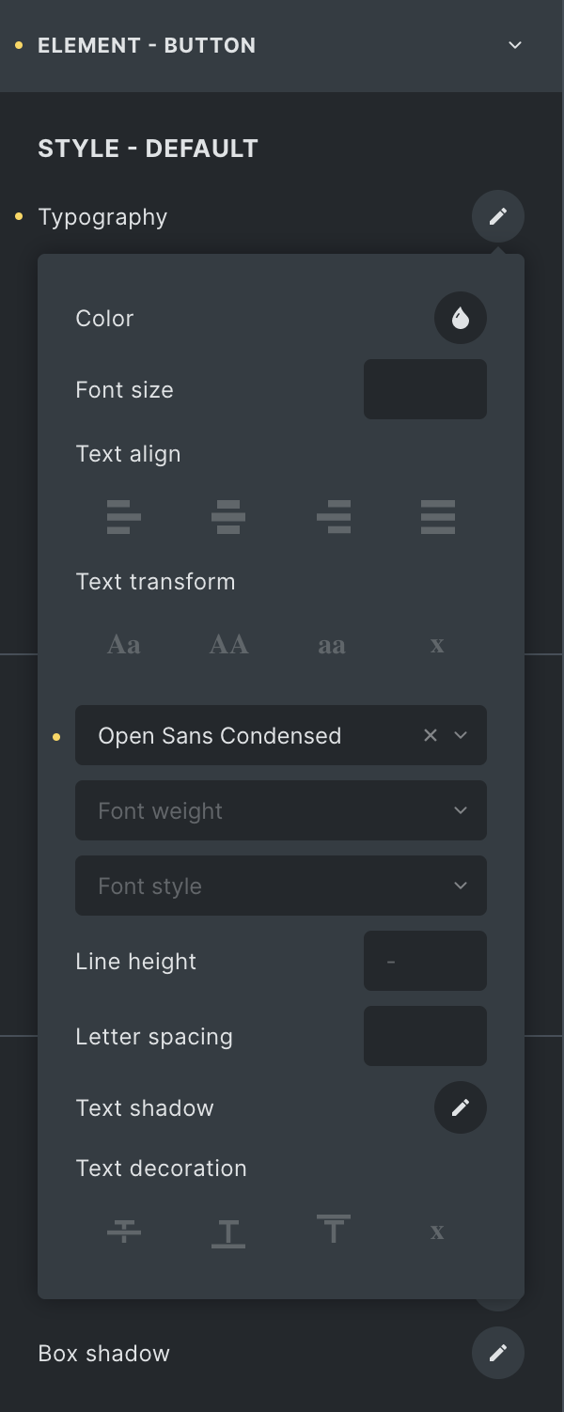The width and height of the screenshot is (564, 1412).
Task: Align text right
Action: (x=333, y=517)
